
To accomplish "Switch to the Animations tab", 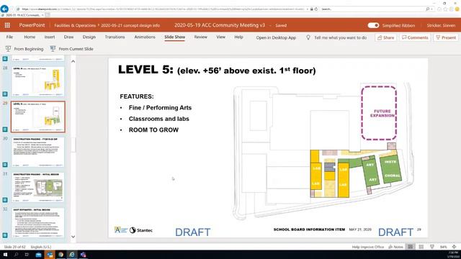I will pos(145,37).
